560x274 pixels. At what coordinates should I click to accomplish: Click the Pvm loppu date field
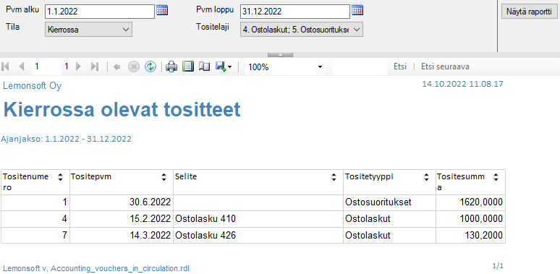point(295,12)
